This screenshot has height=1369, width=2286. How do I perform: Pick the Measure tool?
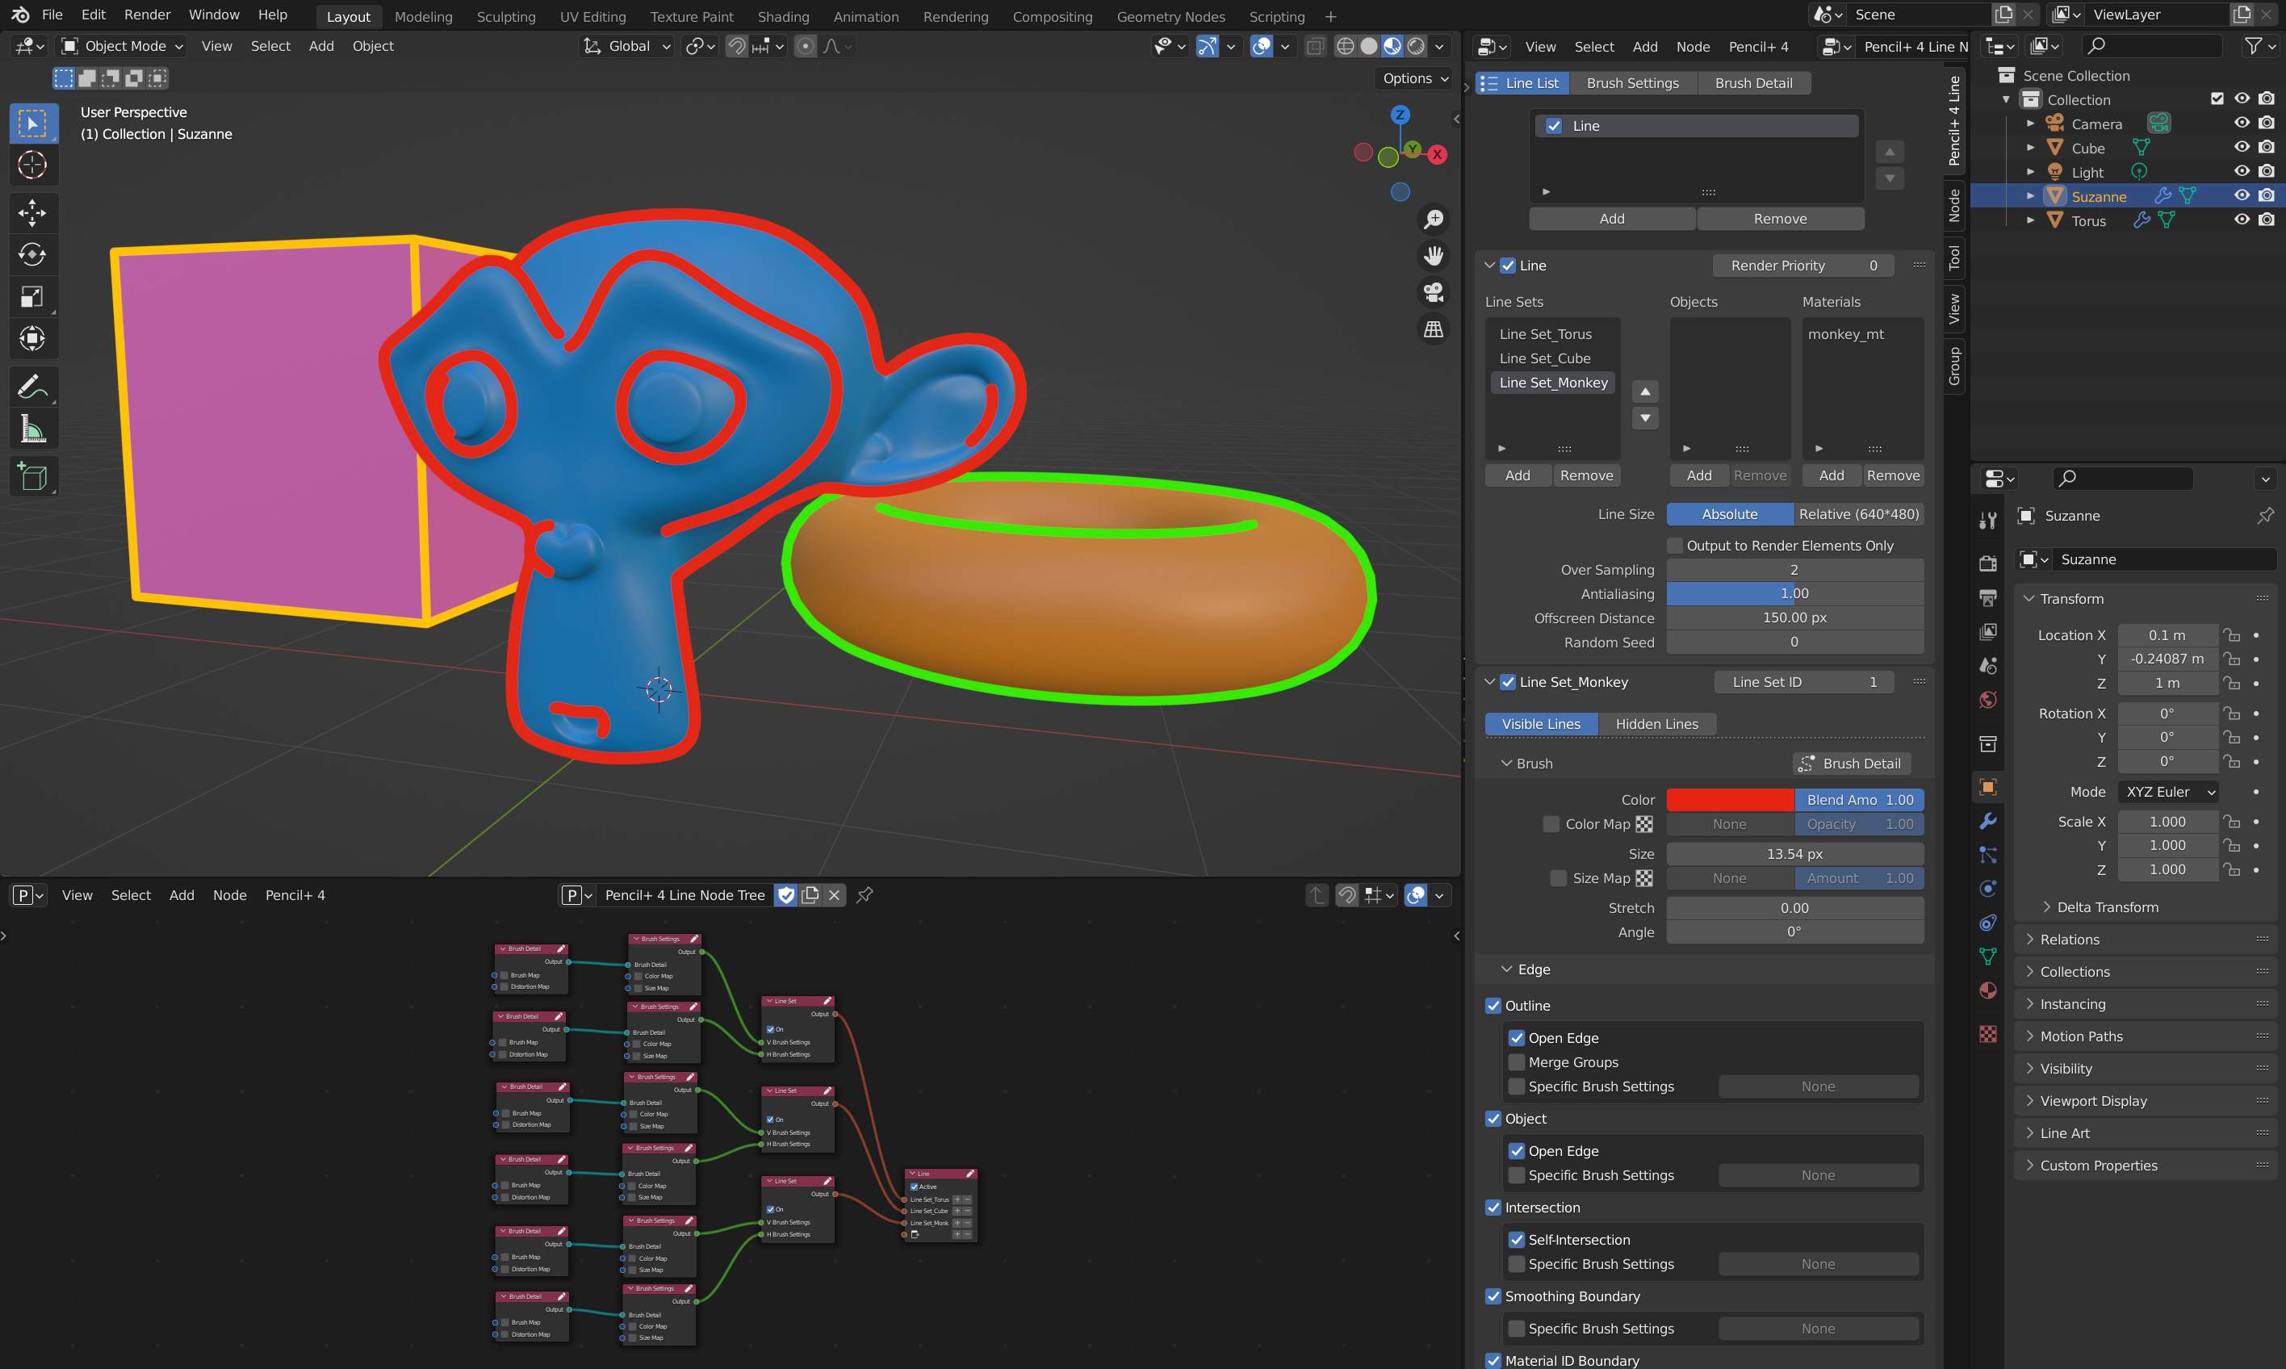pos(32,429)
